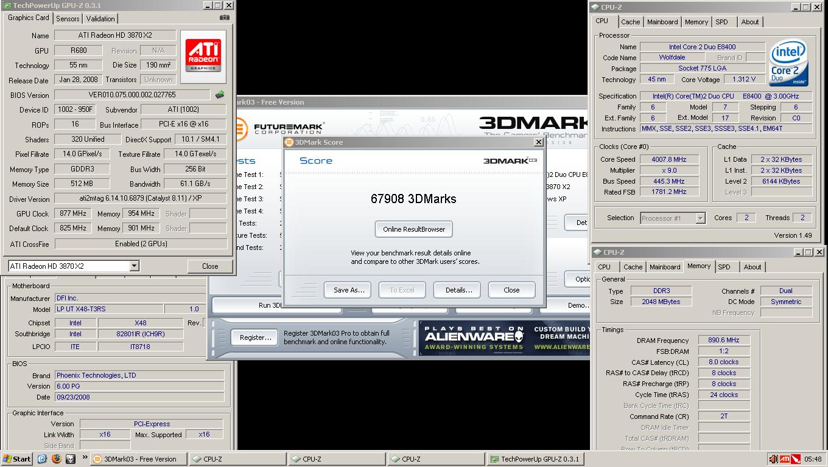Expand the quick launch chevron overflow

tap(85, 458)
